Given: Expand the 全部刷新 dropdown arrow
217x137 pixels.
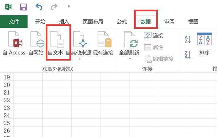Looking at the screenshot, I should [130, 59].
